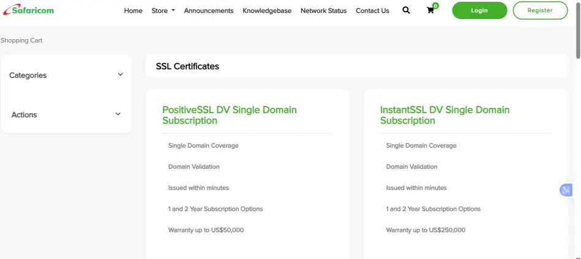The image size is (581, 259).
Task: Click the Categories sidebar heading
Action: (x=28, y=75)
